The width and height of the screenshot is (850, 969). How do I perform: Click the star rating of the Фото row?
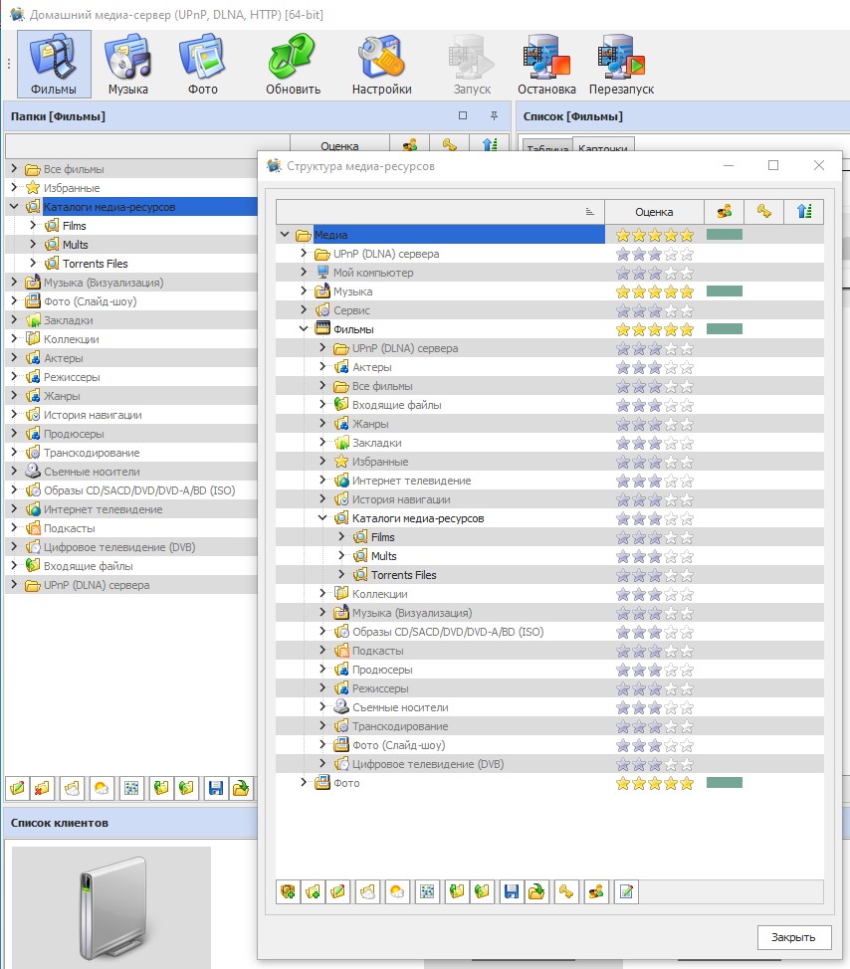(654, 783)
